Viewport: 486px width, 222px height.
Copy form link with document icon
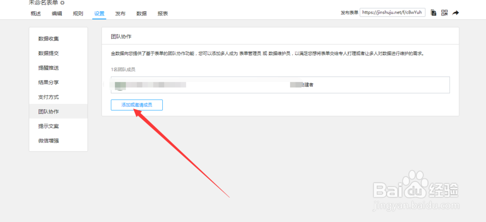point(434,13)
